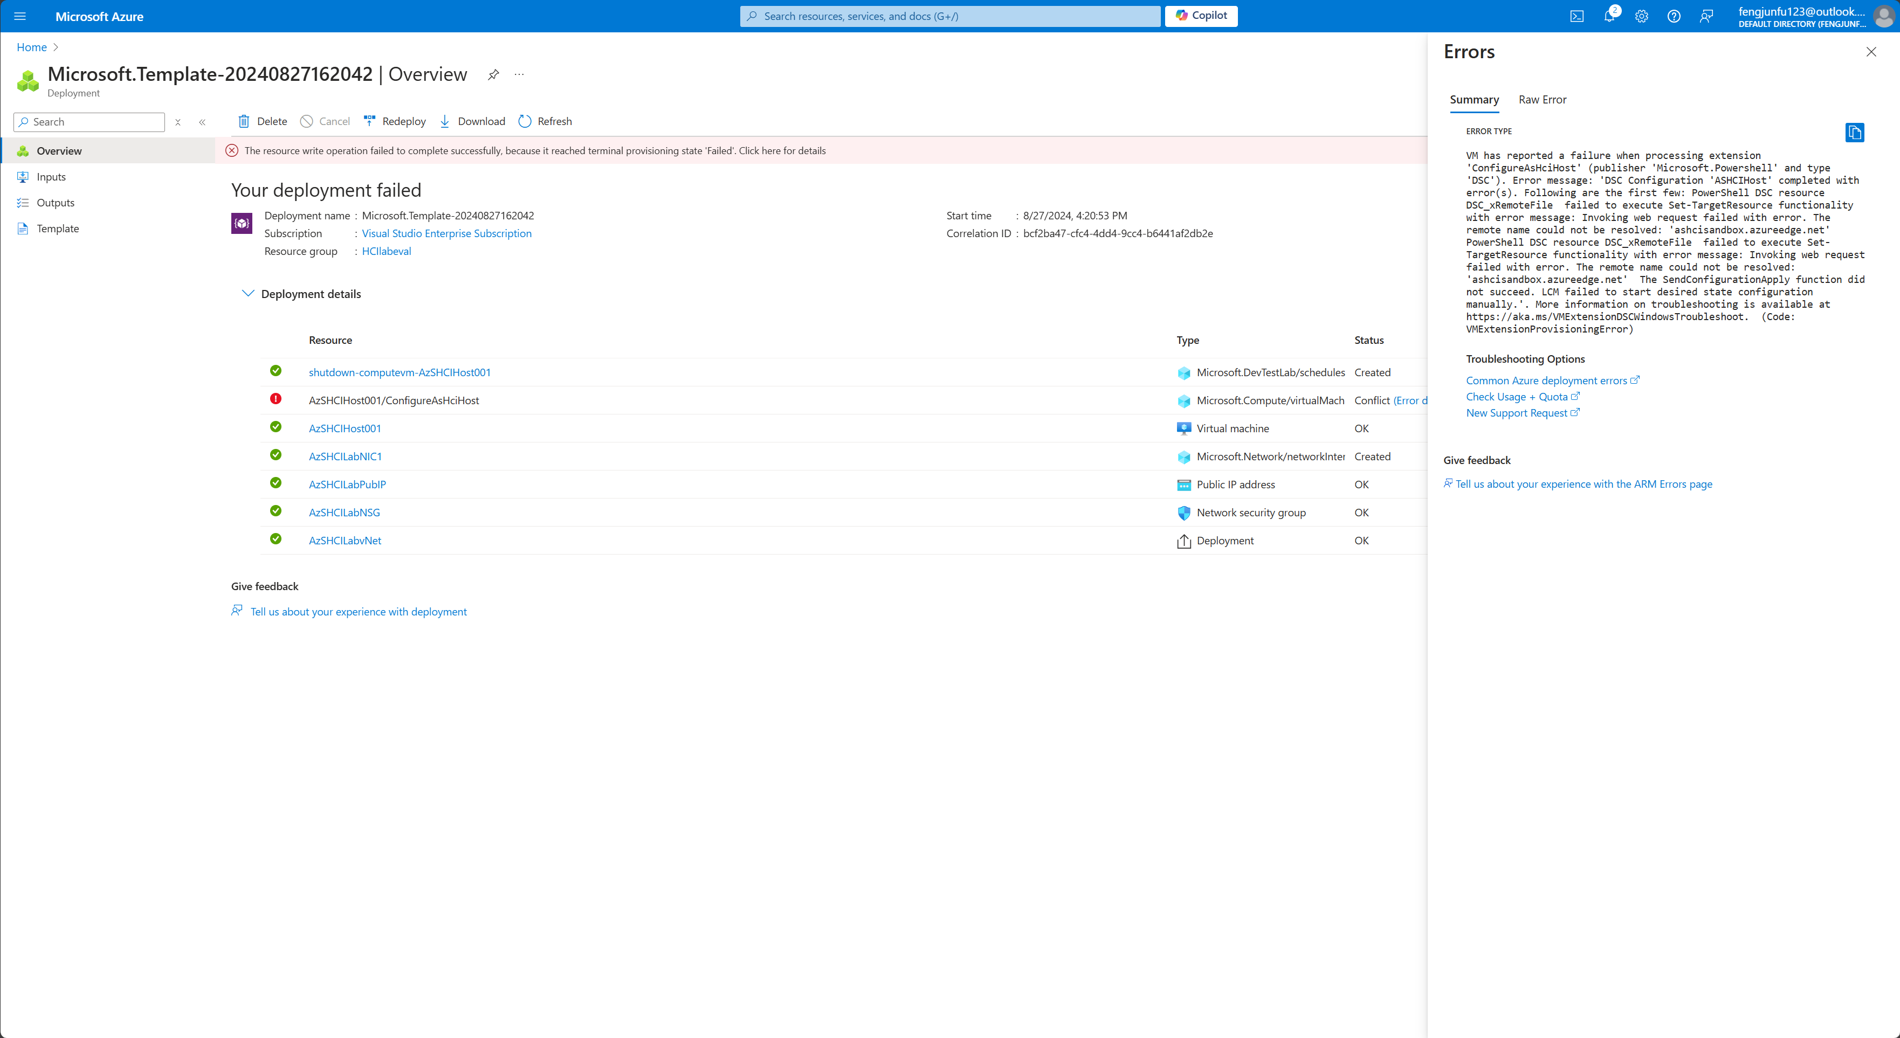The height and width of the screenshot is (1038, 1900).
Task: Click the account avatar picture
Action: pos(1883,16)
